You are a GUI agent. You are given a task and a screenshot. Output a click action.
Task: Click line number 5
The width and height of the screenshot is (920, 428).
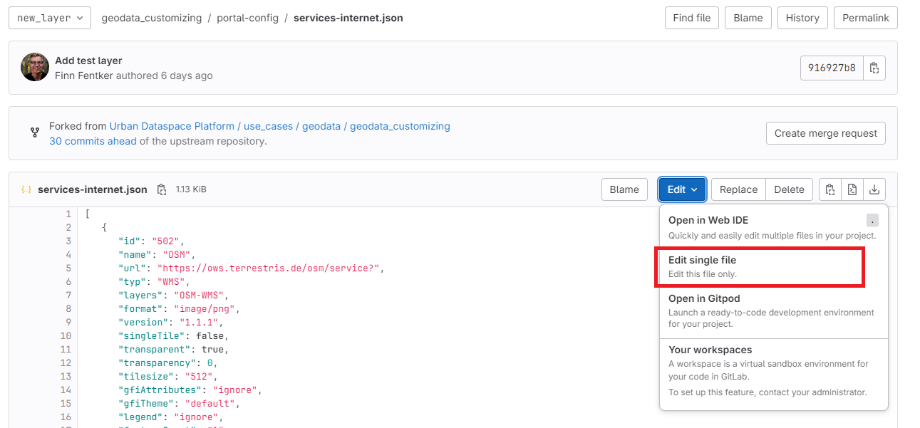tap(68, 268)
